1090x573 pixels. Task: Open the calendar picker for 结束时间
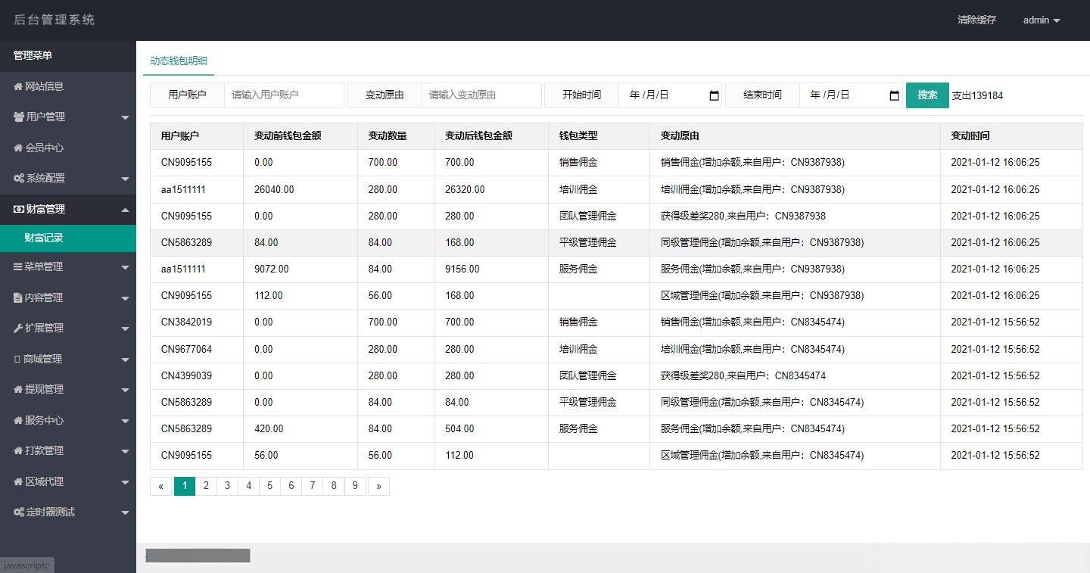pyautogui.click(x=894, y=95)
